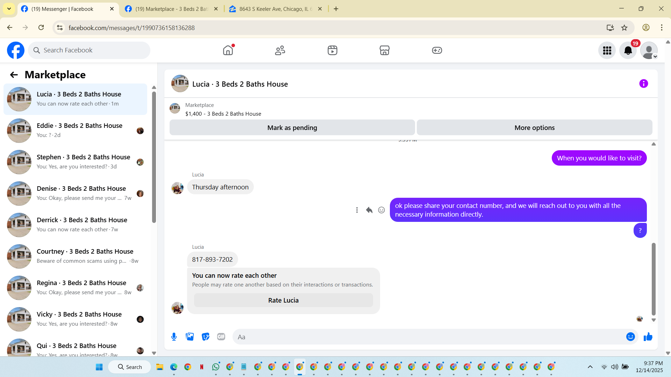Click chat messages scrollbar up arrow
Image resolution: width=671 pixels, height=377 pixels.
click(x=654, y=144)
